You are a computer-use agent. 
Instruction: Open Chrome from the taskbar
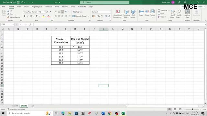[x=110, y=113]
